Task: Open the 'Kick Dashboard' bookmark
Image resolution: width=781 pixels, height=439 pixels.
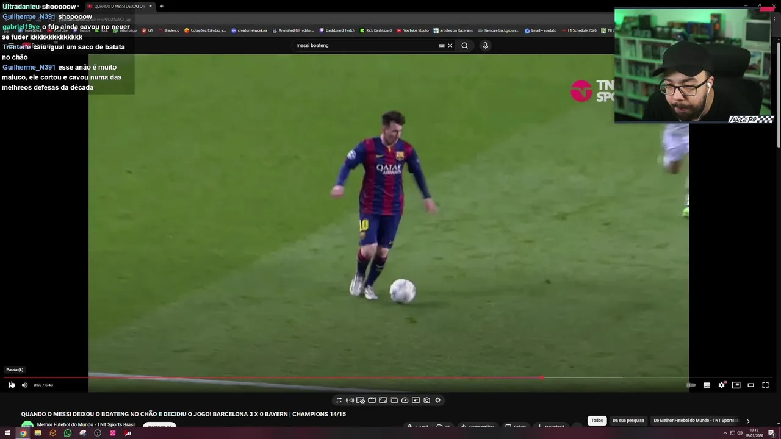Action: 375,30
